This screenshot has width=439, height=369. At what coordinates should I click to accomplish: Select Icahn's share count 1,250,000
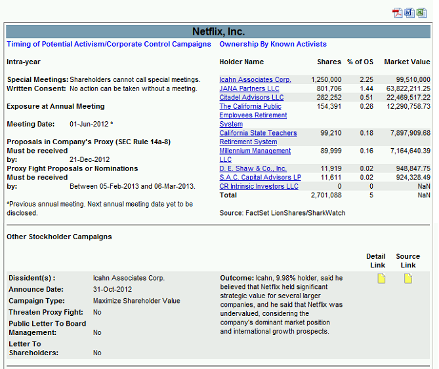(326, 80)
